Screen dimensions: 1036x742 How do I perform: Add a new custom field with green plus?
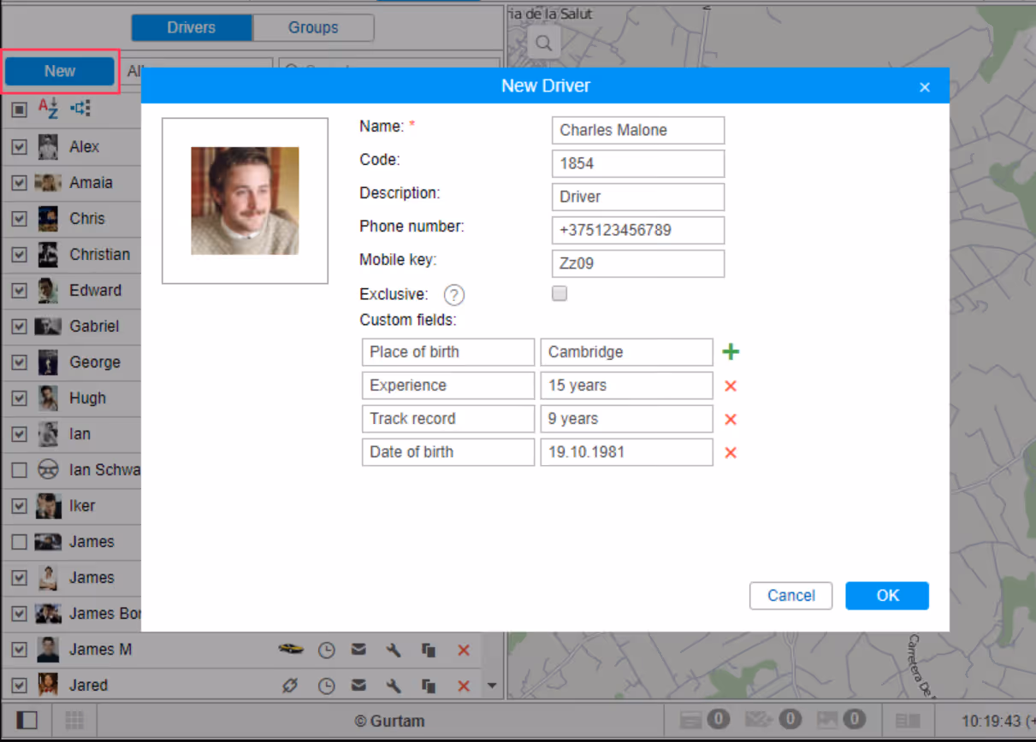731,352
